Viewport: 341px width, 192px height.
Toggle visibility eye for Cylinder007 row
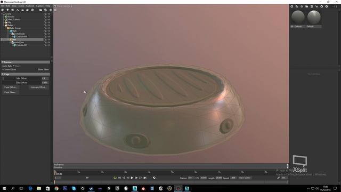point(48,45)
